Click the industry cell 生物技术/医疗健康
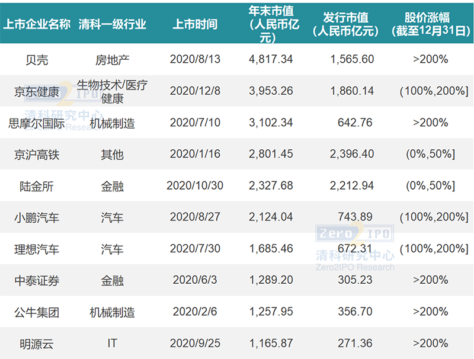The height and width of the screenshot is (359, 474). click(112, 92)
